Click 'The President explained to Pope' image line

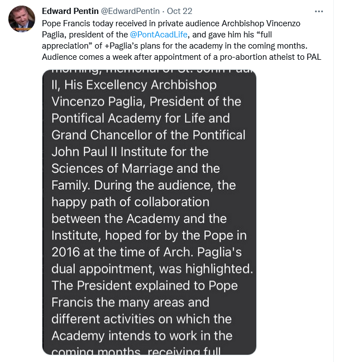pyautogui.click(x=145, y=285)
